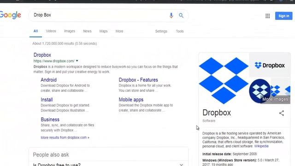This screenshot has height=166, width=295.
Task: Switch to the Maps tab
Action: coord(103,31)
